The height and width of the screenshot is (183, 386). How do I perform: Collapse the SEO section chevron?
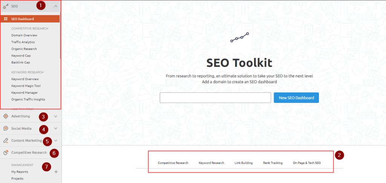coord(55,6)
